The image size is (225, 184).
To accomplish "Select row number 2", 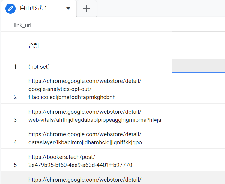I will pos(15,97).
